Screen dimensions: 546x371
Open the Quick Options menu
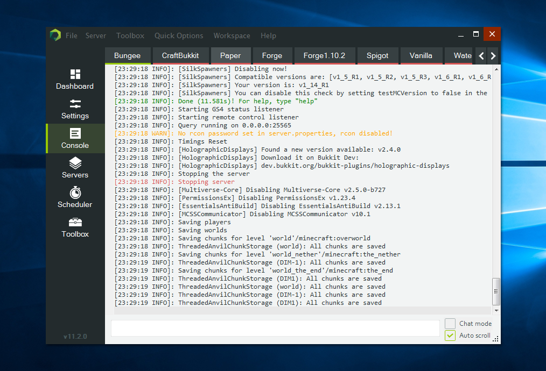179,35
